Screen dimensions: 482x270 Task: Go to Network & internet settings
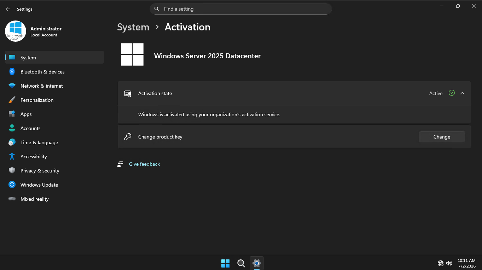coord(54,86)
